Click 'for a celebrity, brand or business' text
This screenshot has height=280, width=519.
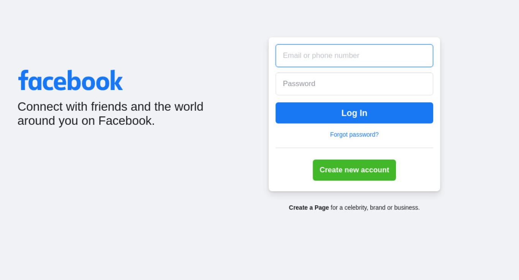coord(375,208)
